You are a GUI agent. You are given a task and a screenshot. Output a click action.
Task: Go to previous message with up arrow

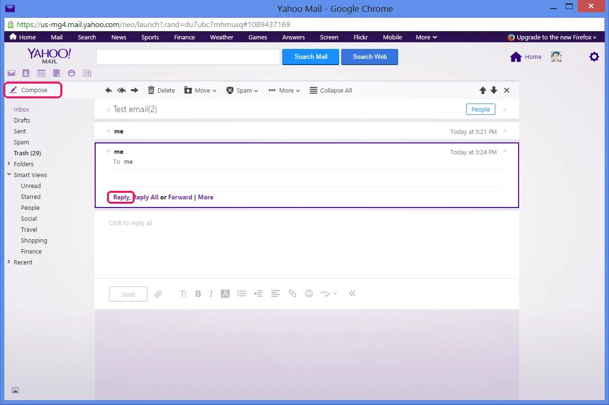point(483,90)
